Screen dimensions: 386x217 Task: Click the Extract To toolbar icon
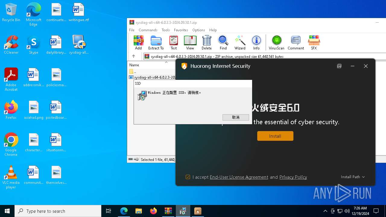(156, 42)
